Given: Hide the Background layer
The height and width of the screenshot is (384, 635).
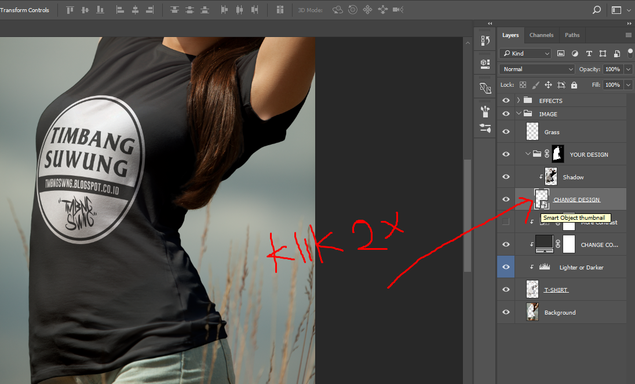Looking at the screenshot, I should click(506, 312).
